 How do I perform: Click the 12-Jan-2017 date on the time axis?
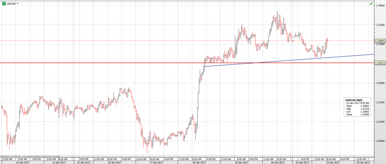(23, 162)
